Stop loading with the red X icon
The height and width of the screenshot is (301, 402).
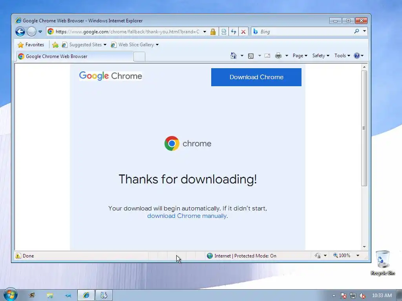243,32
